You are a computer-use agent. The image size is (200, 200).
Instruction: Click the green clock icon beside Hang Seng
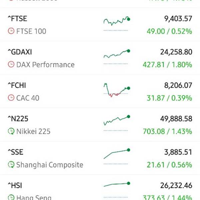(x=11, y=197)
